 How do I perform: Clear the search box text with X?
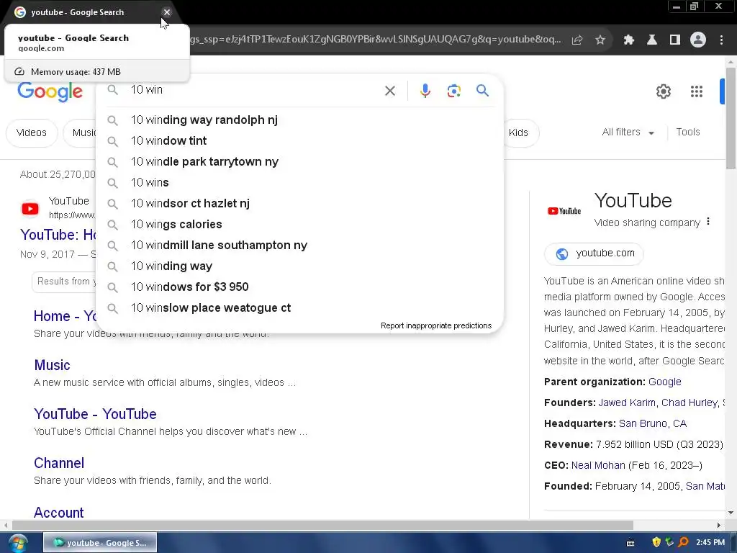coord(389,91)
